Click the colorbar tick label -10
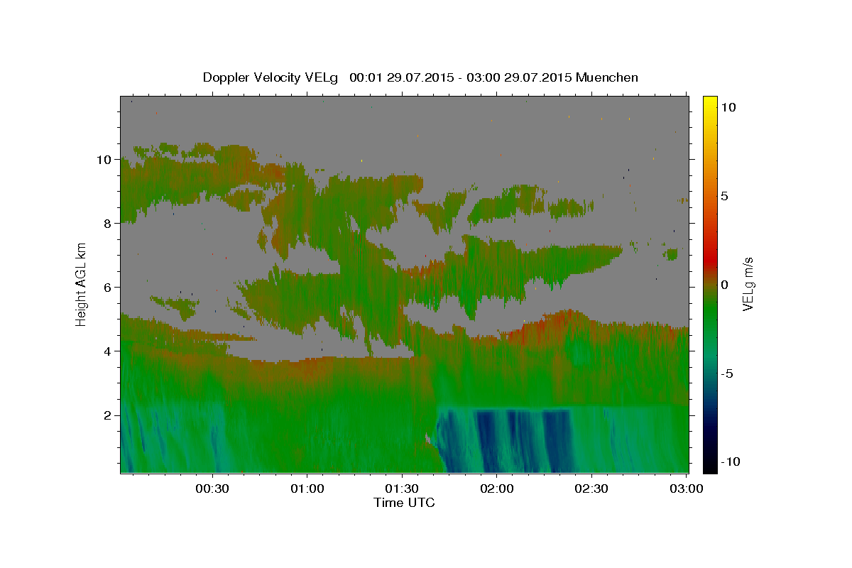Screen dimensions: 852x568 coord(731,461)
